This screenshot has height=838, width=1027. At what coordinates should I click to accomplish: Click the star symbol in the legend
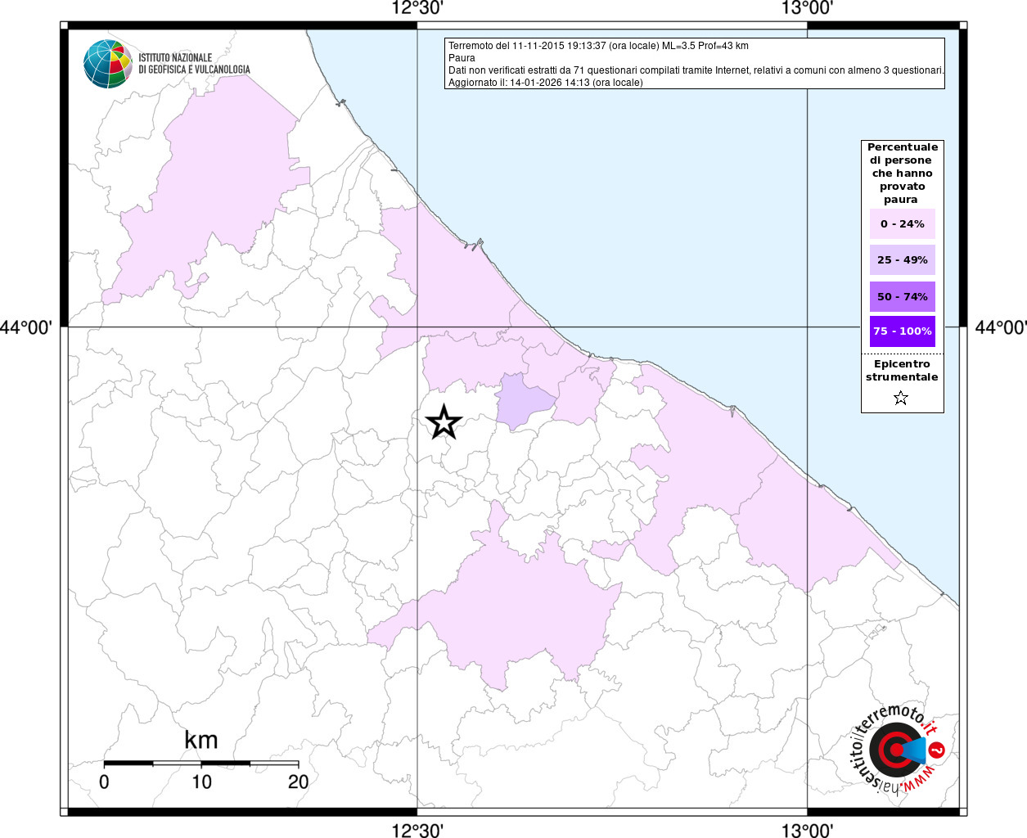point(901,399)
